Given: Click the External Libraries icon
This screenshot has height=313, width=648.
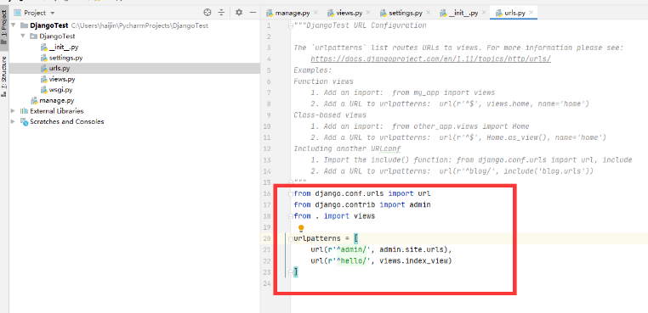Looking at the screenshot, I should tap(24, 111).
